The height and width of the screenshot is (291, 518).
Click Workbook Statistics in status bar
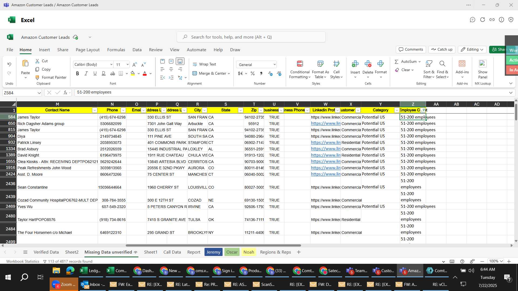click(23, 261)
